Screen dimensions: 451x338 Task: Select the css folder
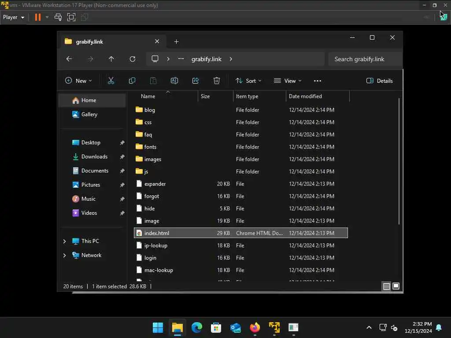[241, 122]
